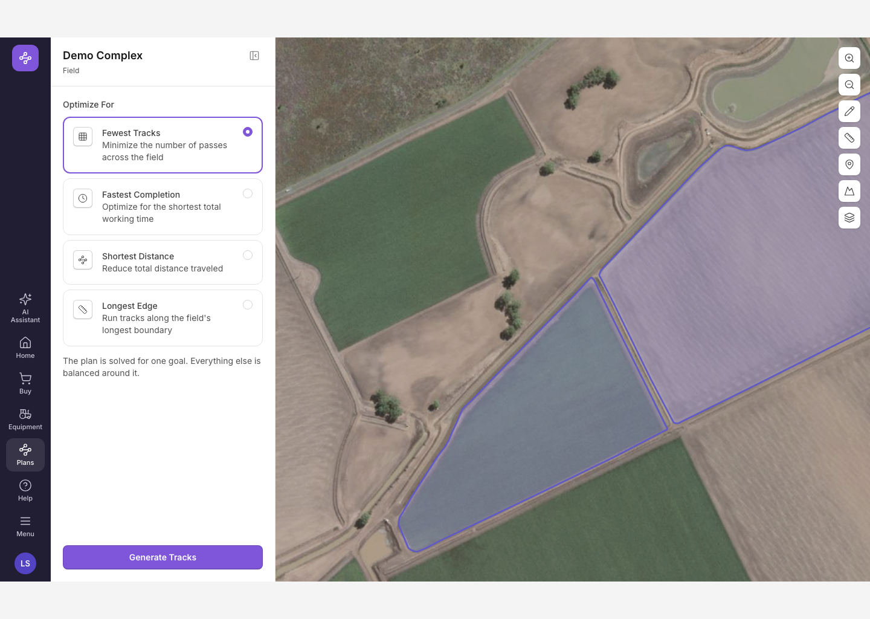The image size is (870, 619).
Task: Click the Generate Tracks button
Action: click(163, 557)
